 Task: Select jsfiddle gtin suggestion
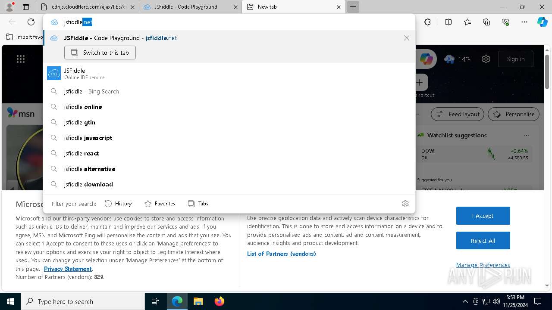pyautogui.click(x=229, y=122)
